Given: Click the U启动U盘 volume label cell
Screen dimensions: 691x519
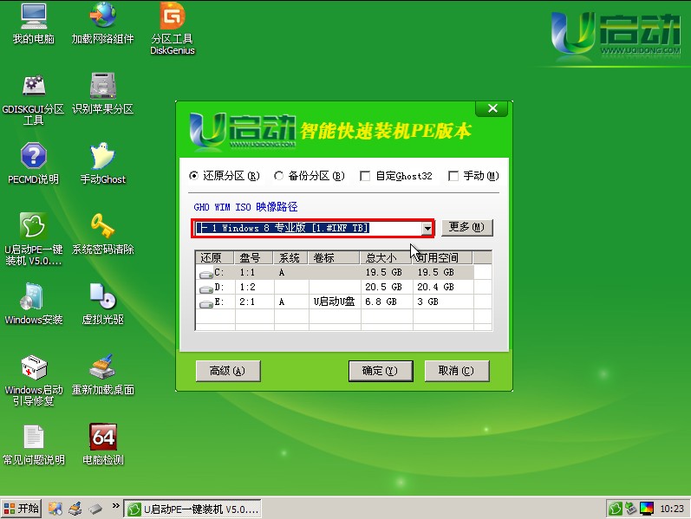Looking at the screenshot, I should tap(334, 302).
